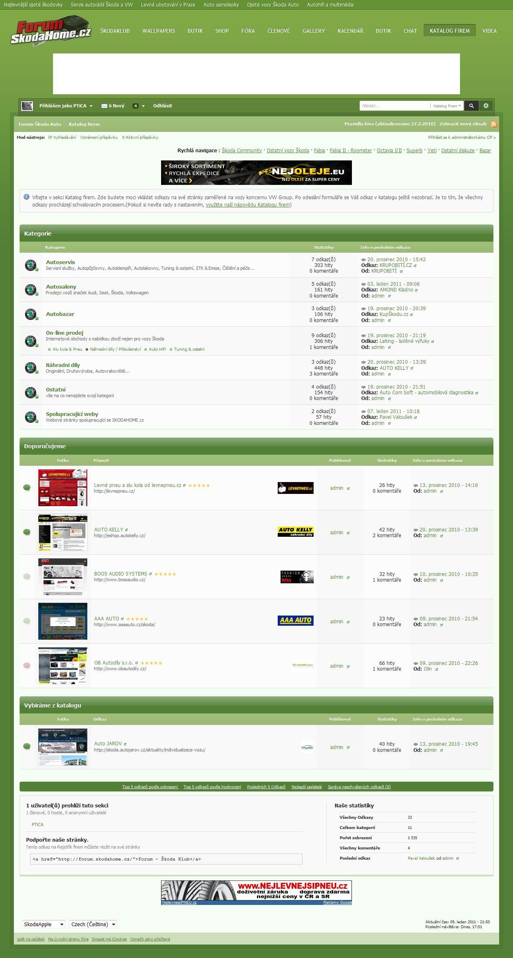Viewport: 513px width, 958px height.
Task: Click the Škoda logo beside Autosalony
Action: tap(31, 289)
